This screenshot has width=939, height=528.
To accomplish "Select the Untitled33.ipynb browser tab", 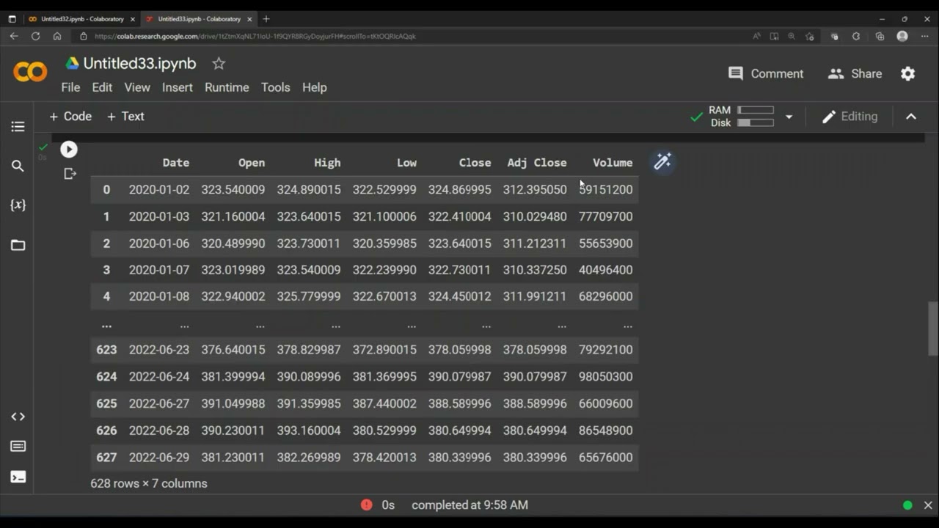I will (198, 19).
